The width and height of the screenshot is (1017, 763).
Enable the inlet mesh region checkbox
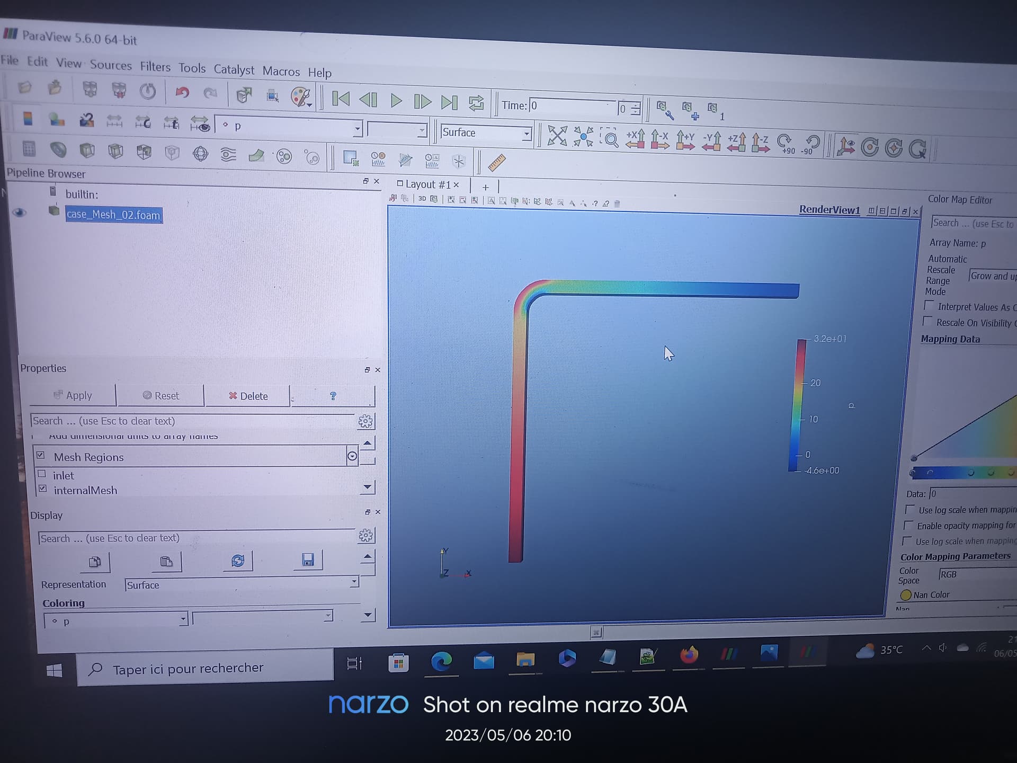pos(42,474)
